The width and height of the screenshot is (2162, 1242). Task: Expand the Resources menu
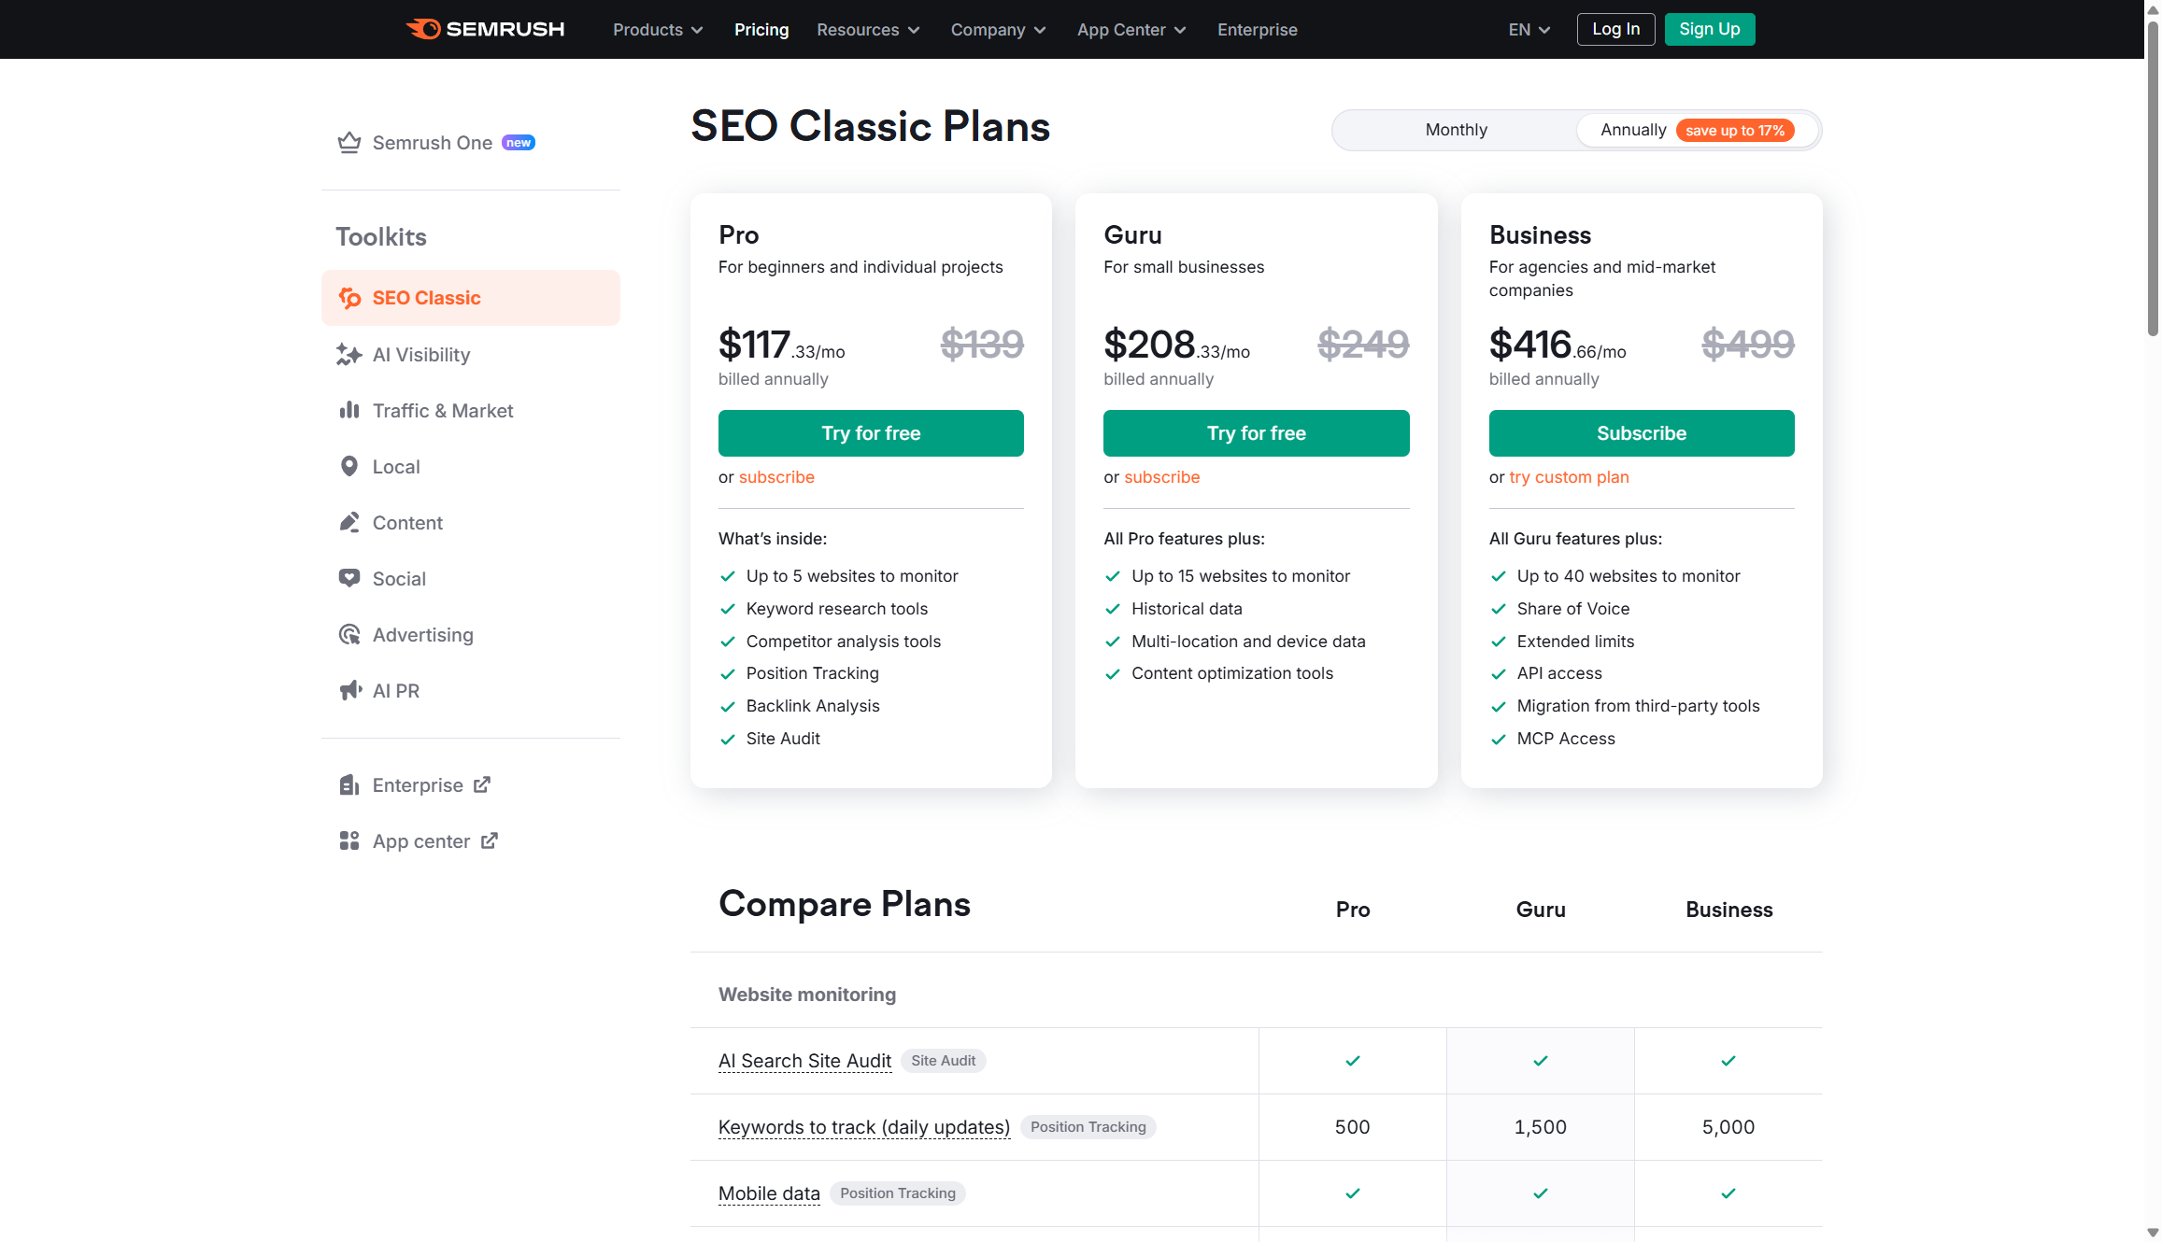[x=866, y=29]
